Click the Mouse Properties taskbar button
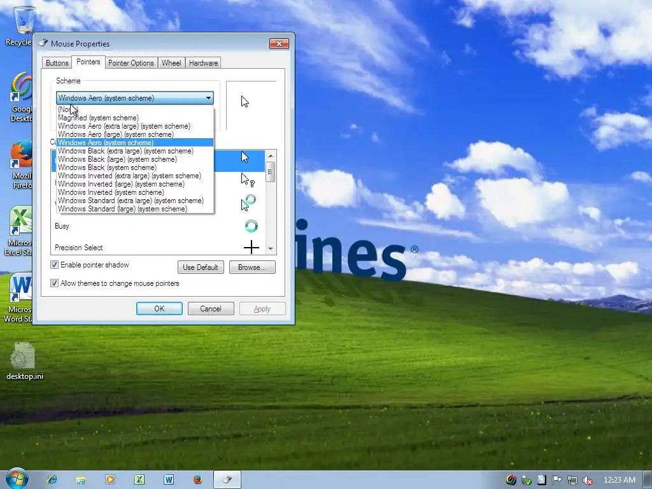This screenshot has height=489, width=652. 227,480
